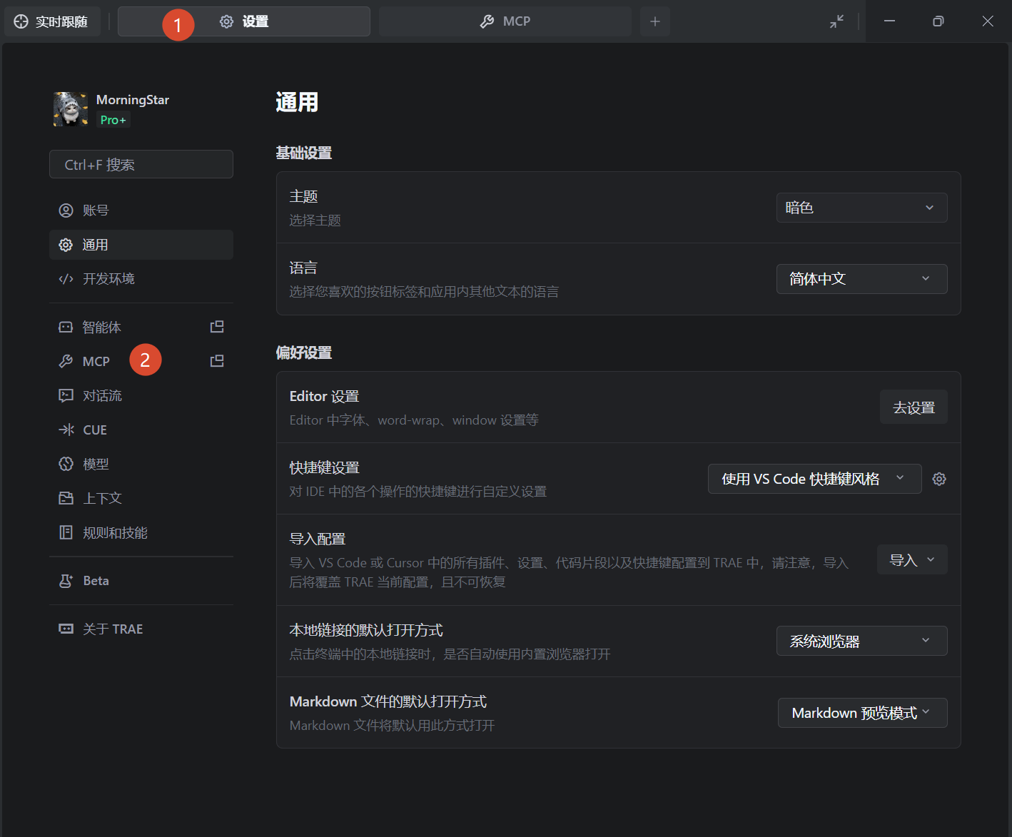
Task: Select the 设置 tab
Action: pos(244,21)
